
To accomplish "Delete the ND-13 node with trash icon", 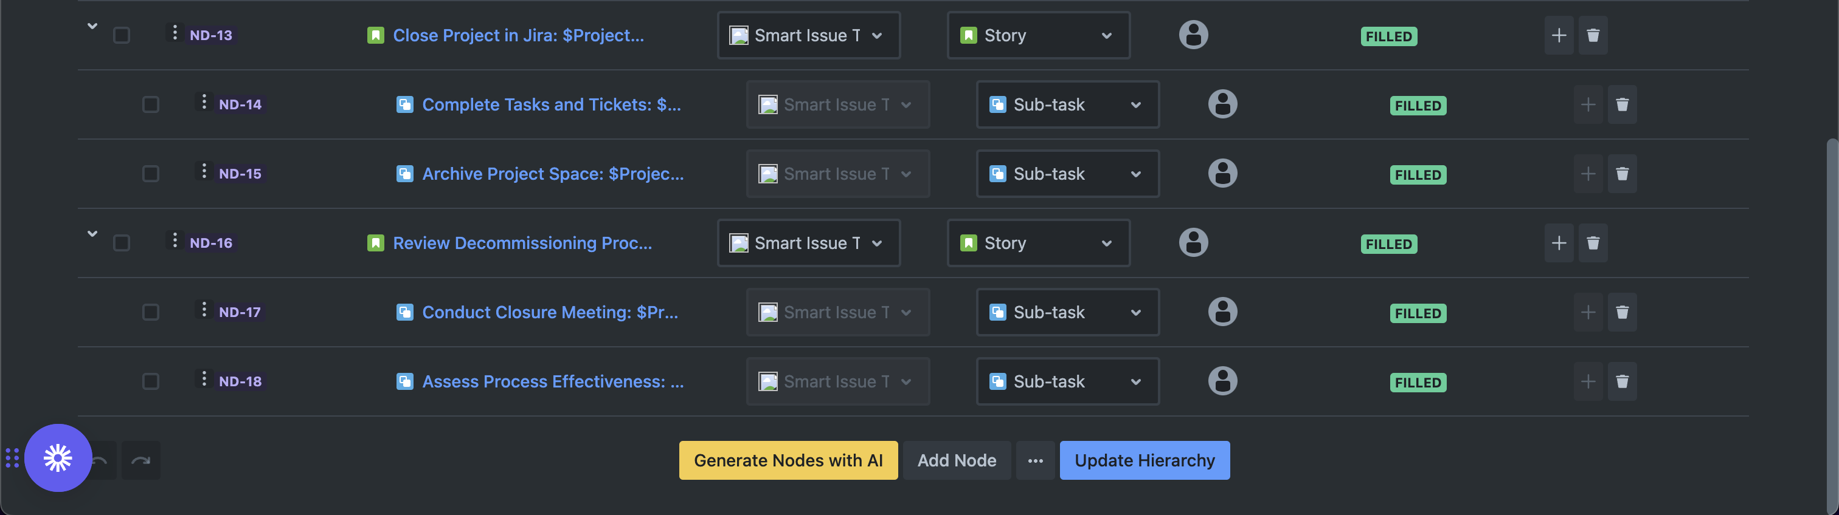I will click(x=1593, y=36).
